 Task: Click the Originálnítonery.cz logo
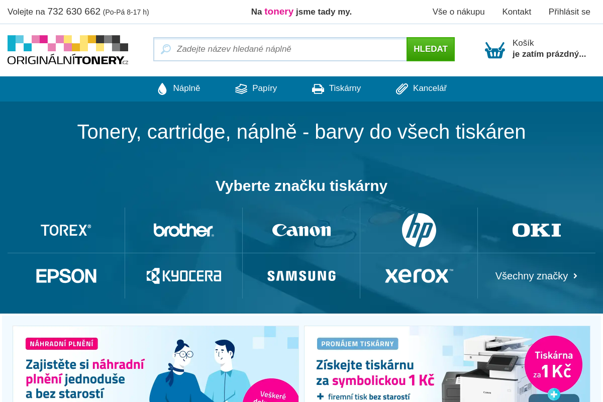coord(67,49)
